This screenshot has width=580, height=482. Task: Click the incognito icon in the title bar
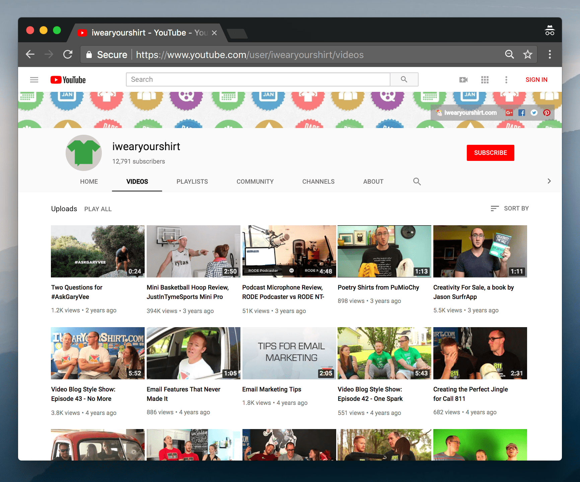(x=550, y=30)
